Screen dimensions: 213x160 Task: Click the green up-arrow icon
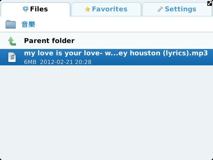(12, 41)
